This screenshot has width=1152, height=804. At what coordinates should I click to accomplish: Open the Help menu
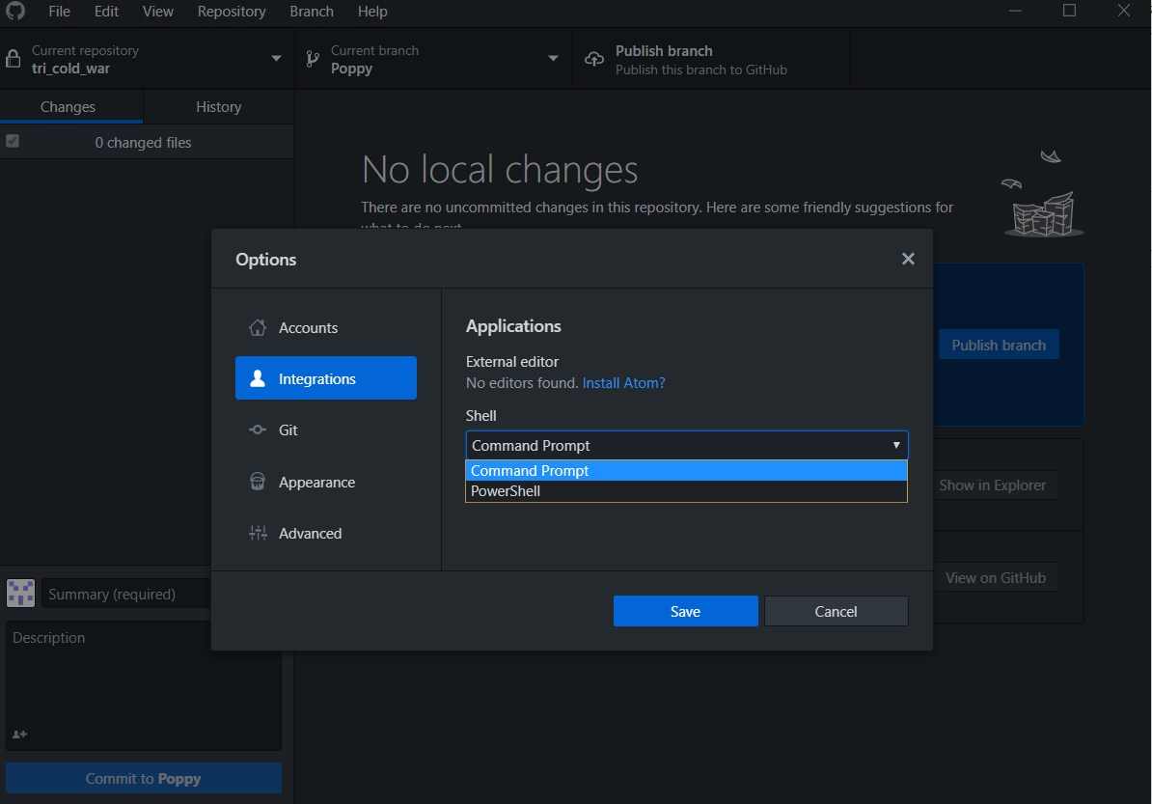(x=372, y=11)
